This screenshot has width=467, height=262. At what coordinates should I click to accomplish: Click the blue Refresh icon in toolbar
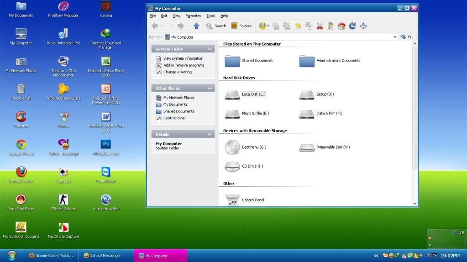tap(352, 26)
